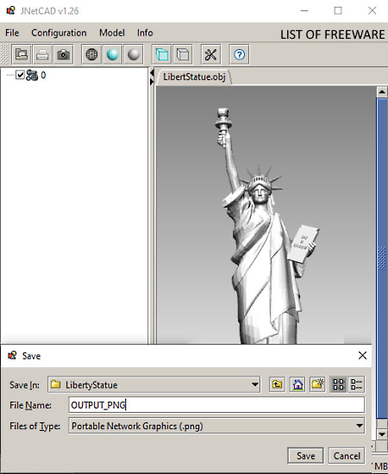388x474 pixels.
Task: Click the File Name input field
Action: [x=216, y=405]
